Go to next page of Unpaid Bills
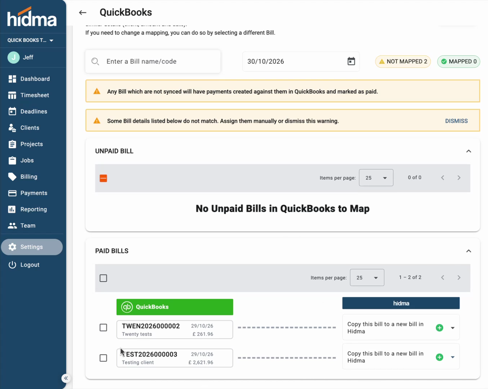 tap(459, 178)
